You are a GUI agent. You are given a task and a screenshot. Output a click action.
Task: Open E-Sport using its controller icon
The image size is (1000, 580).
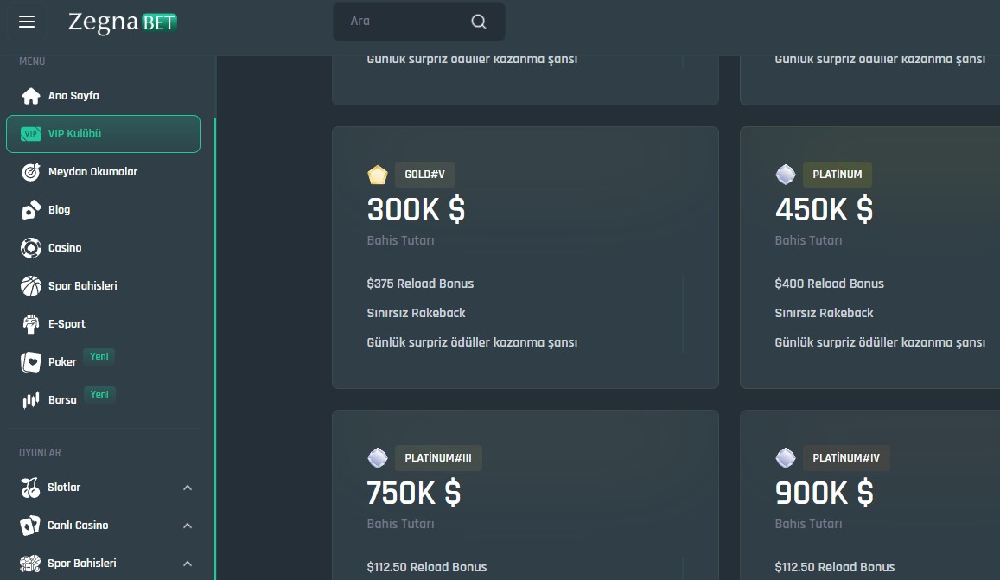click(30, 323)
